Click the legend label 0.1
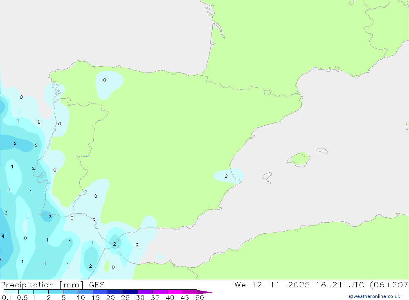409x300 pixels. 7,298
